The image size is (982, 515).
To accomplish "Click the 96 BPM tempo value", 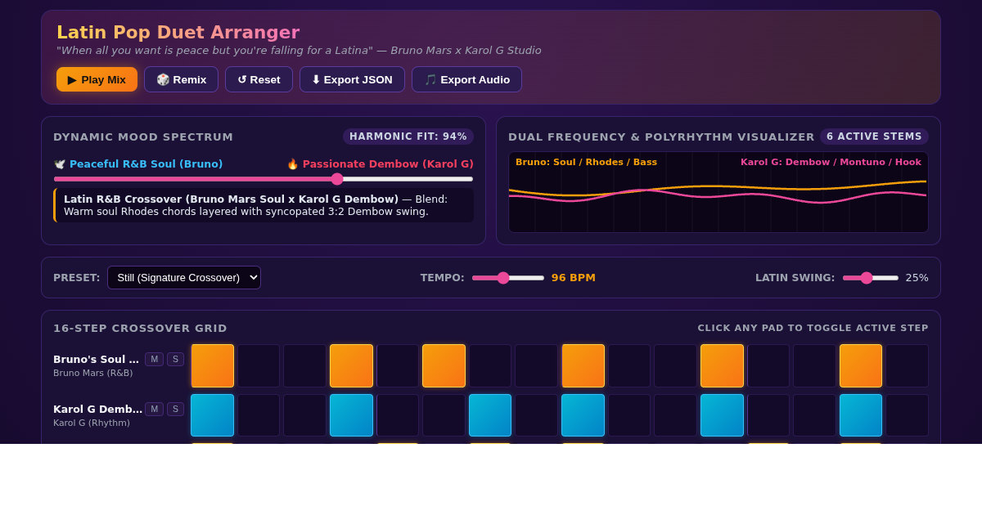I will (574, 278).
